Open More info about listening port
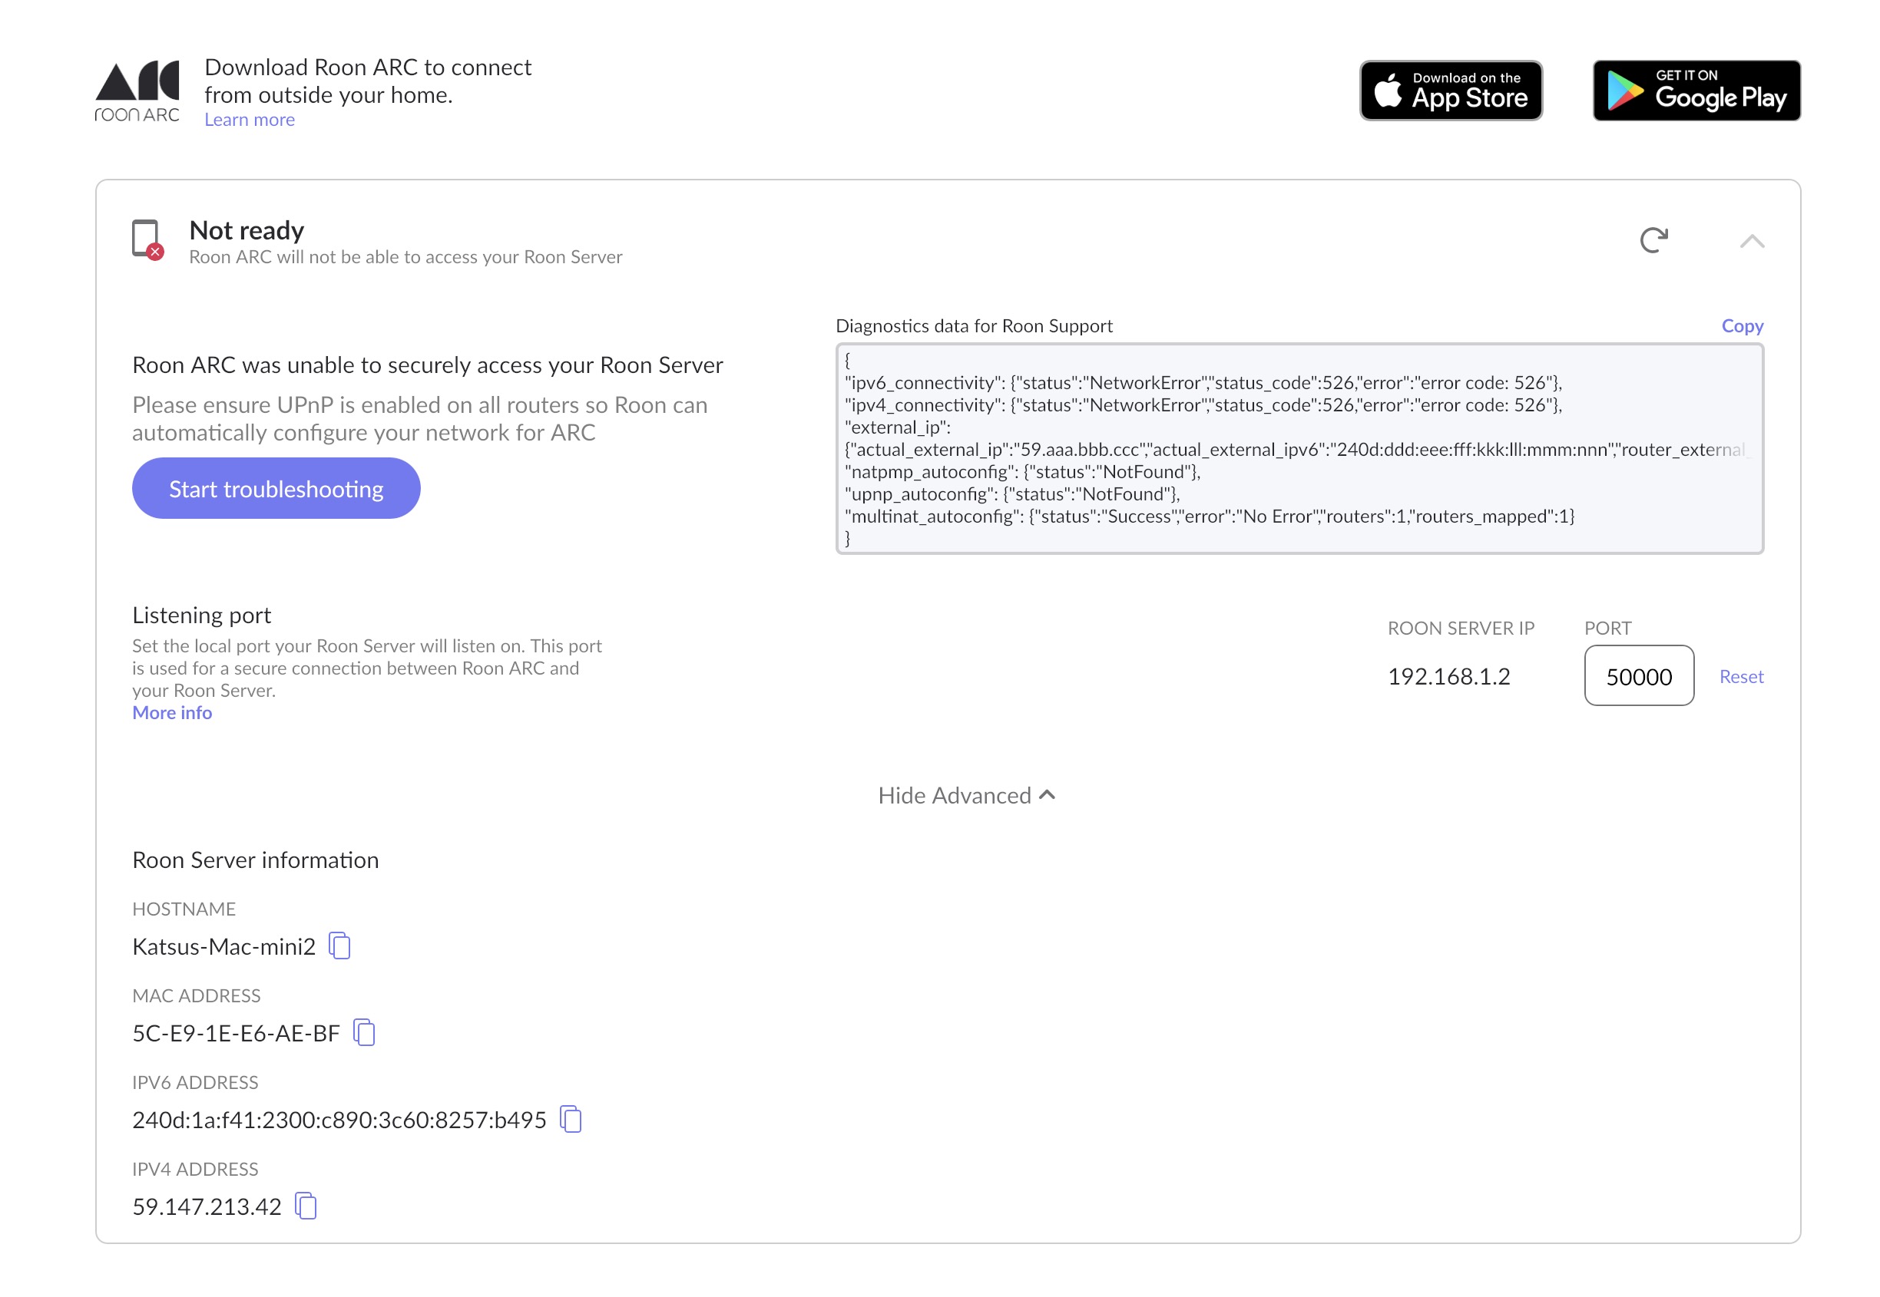The width and height of the screenshot is (1880, 1297). point(171,713)
